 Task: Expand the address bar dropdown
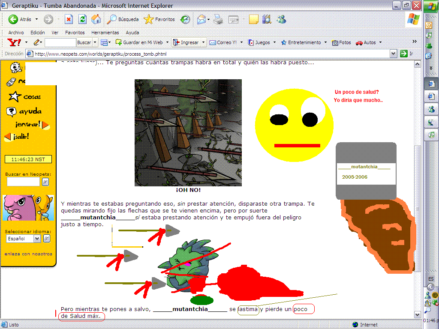(394, 54)
